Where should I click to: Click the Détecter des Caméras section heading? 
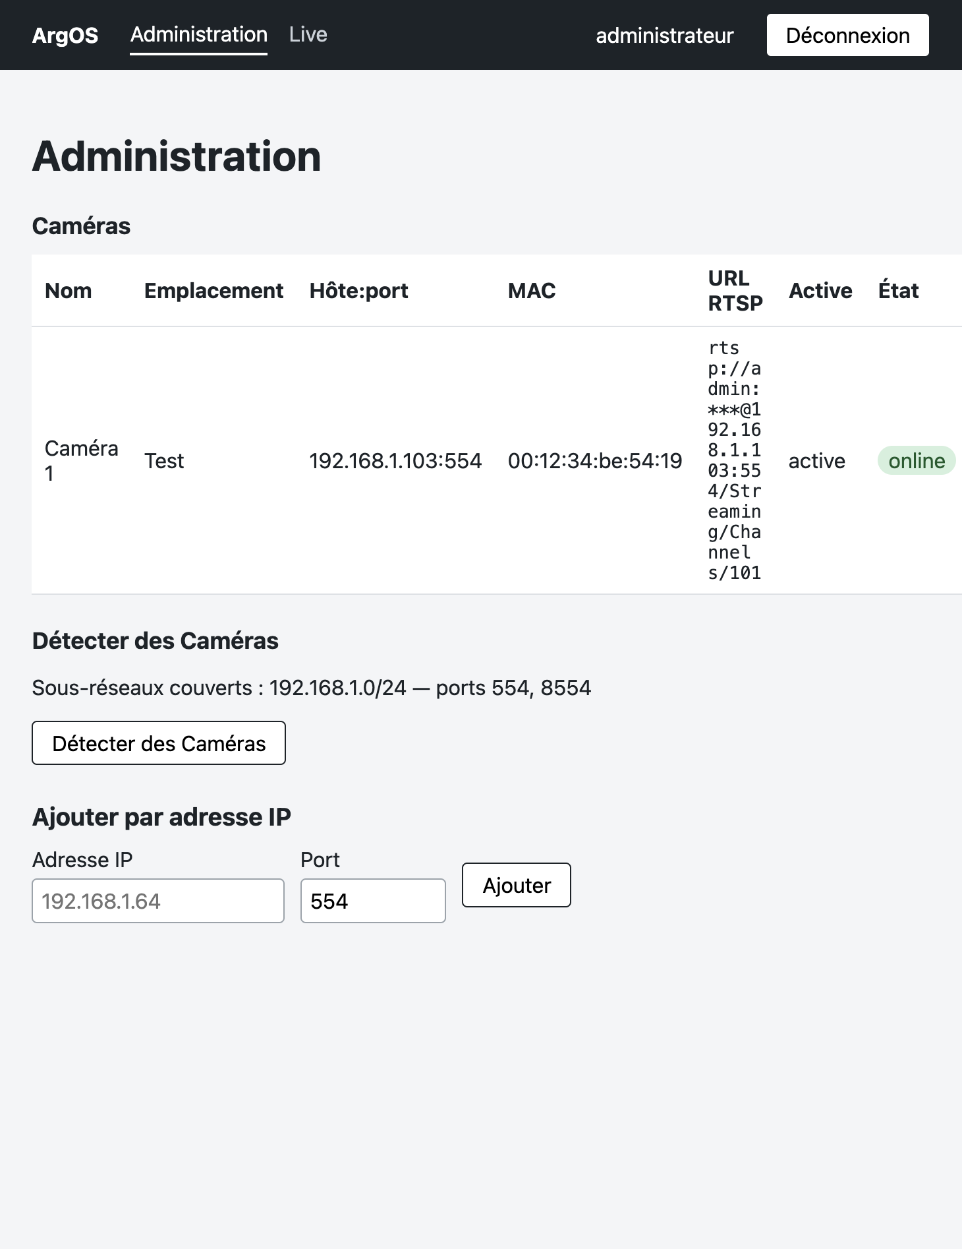click(x=156, y=641)
